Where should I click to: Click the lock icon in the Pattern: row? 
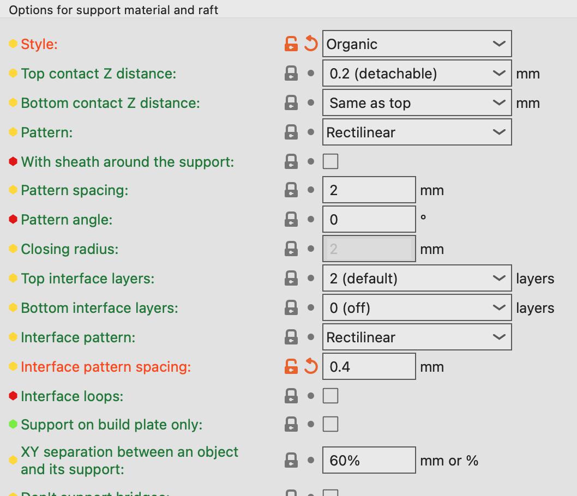(291, 132)
